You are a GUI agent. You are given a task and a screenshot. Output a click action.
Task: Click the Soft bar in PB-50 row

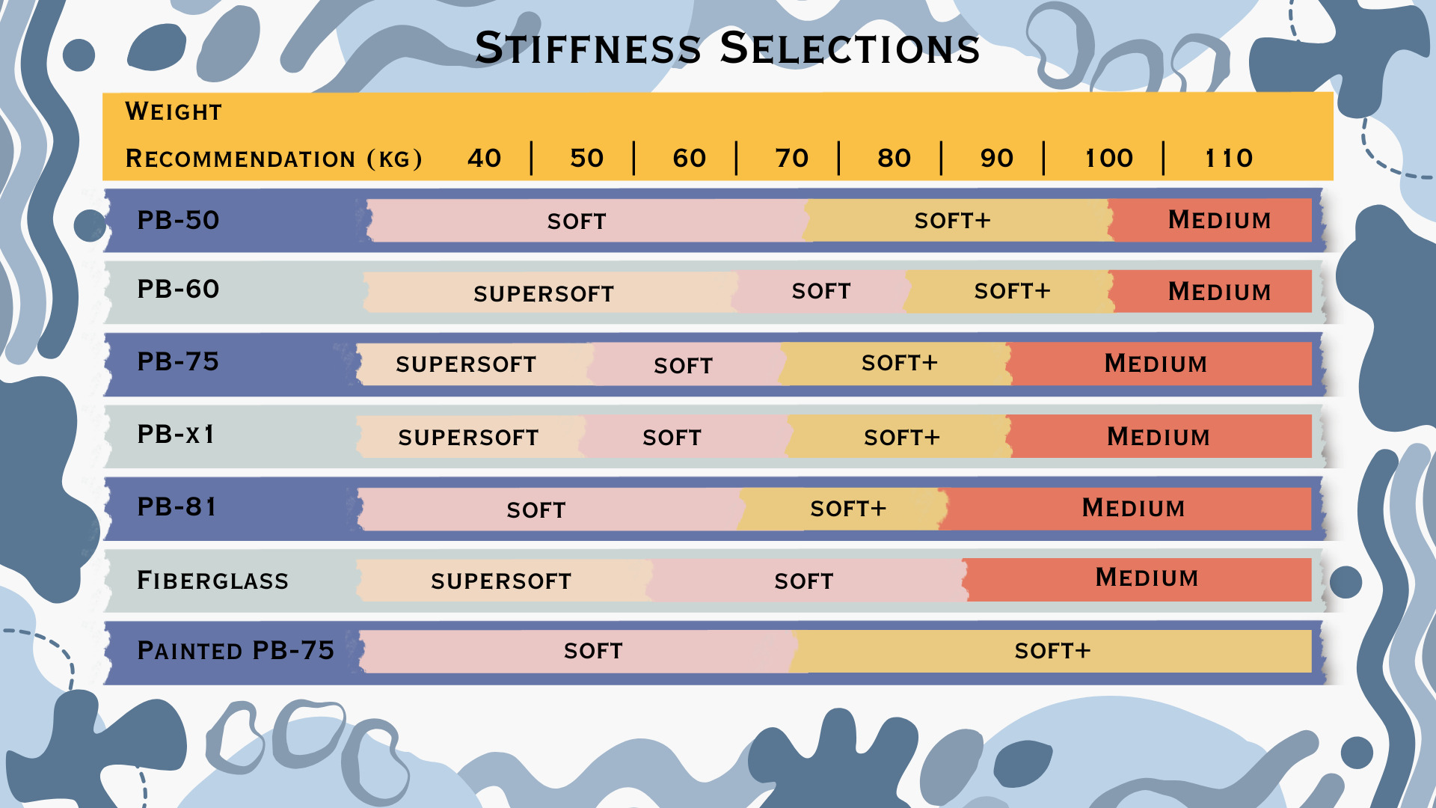(587, 220)
